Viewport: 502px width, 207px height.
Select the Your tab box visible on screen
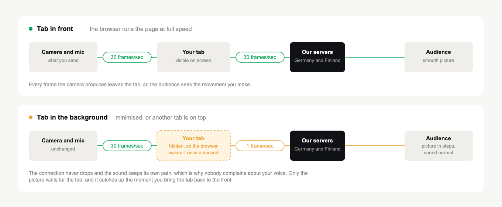click(x=193, y=57)
